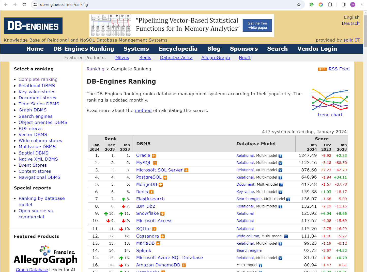Reload the page with refresh icon

24,5
